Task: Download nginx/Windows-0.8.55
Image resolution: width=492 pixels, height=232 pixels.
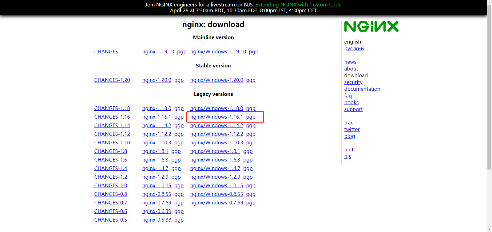Action: point(216,194)
